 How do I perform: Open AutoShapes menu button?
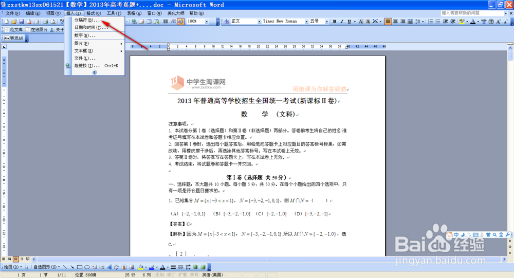[47, 267]
